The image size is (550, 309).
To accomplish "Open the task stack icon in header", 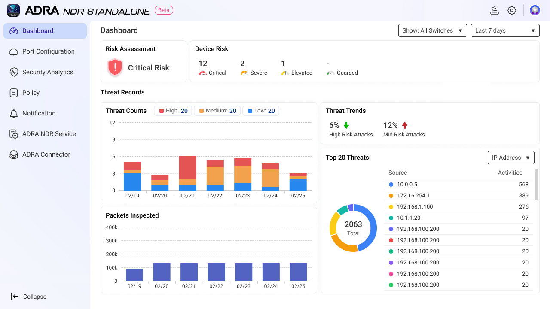I will pos(494,11).
